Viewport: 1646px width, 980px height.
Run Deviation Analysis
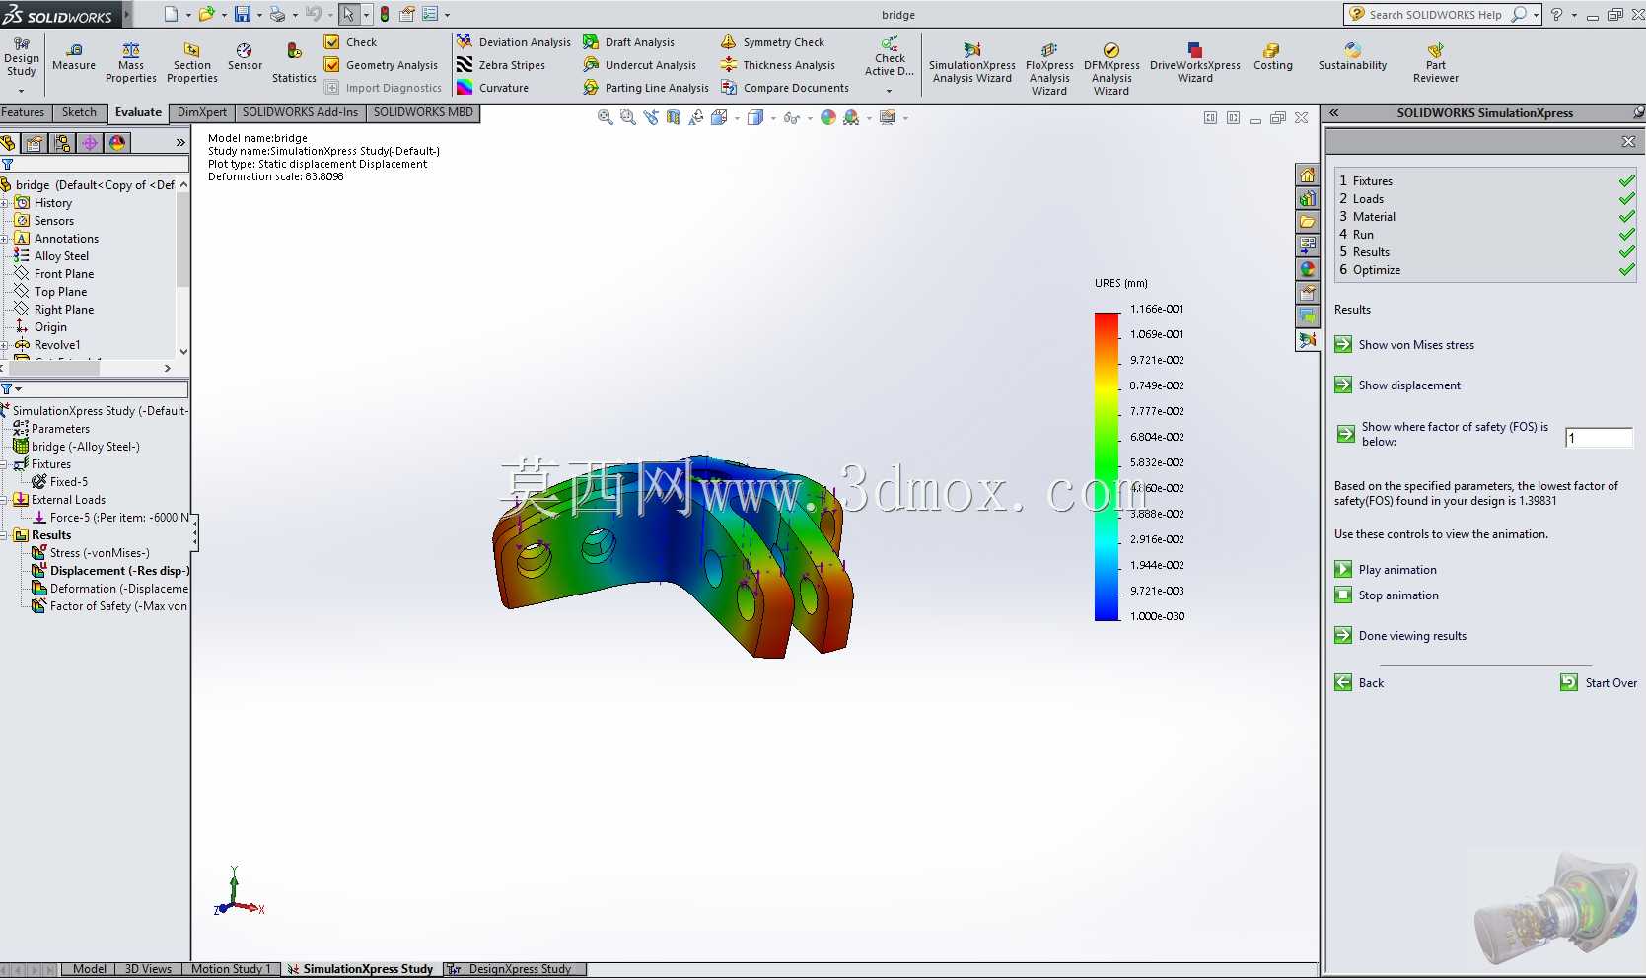click(x=514, y=42)
